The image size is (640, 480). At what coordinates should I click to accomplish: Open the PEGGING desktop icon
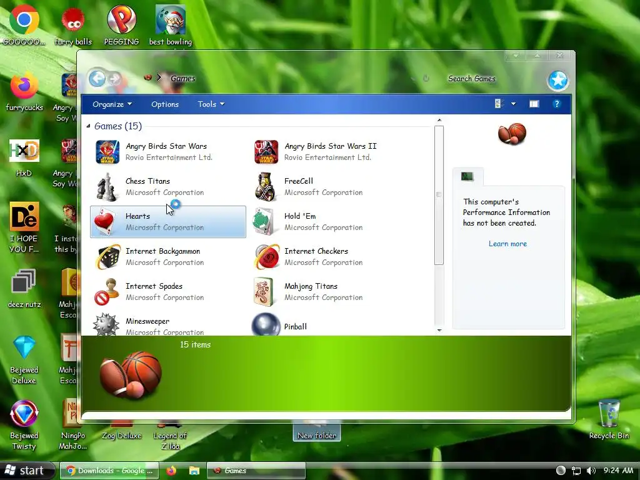121,24
